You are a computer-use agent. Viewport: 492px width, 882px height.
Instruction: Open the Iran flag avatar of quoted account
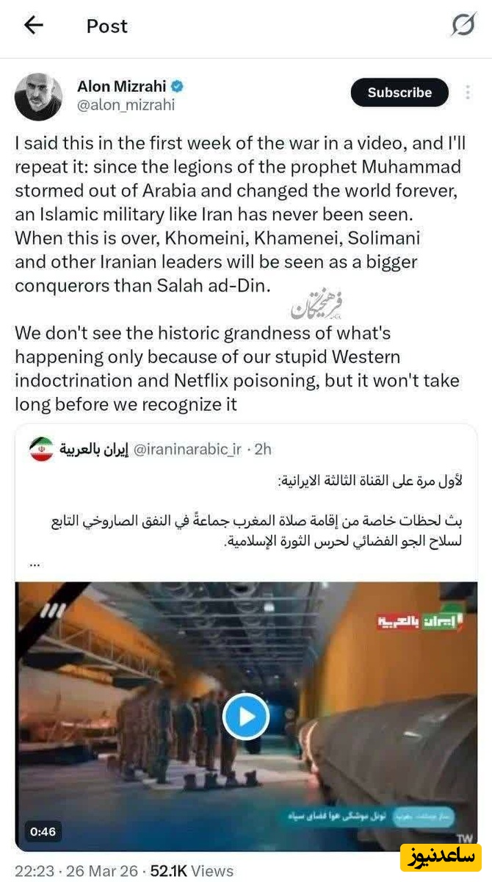tap(41, 448)
